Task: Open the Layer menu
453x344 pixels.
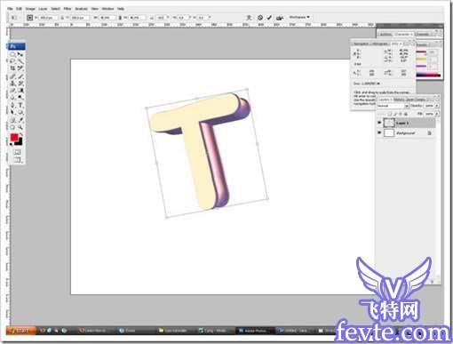Action: [x=43, y=9]
